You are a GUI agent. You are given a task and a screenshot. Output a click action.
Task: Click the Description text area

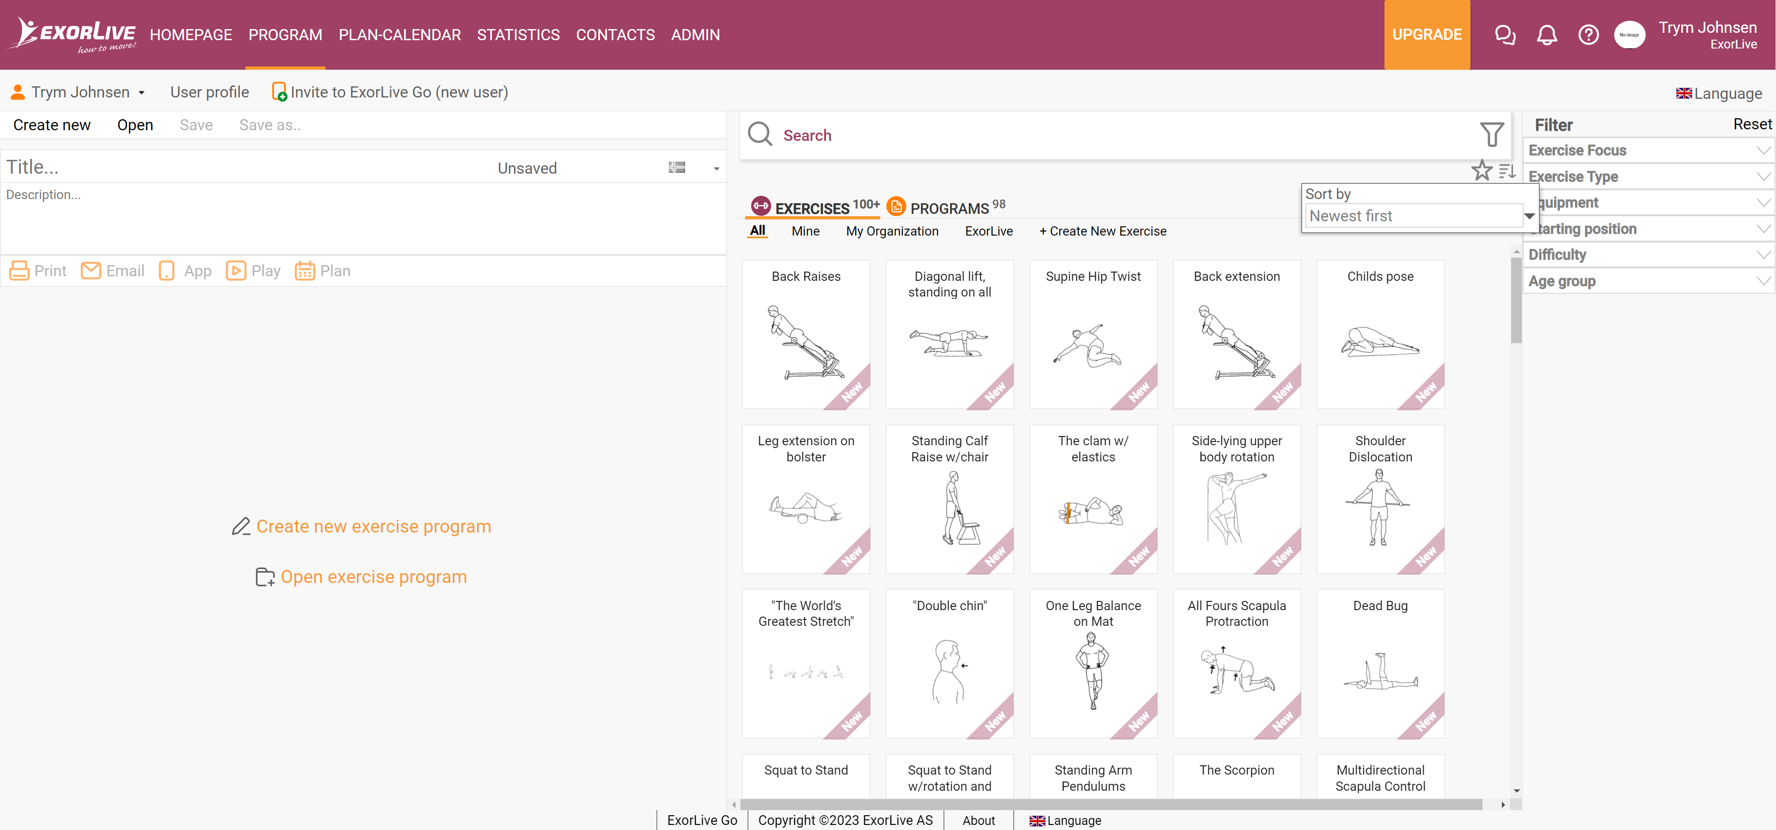pyautogui.click(x=363, y=218)
